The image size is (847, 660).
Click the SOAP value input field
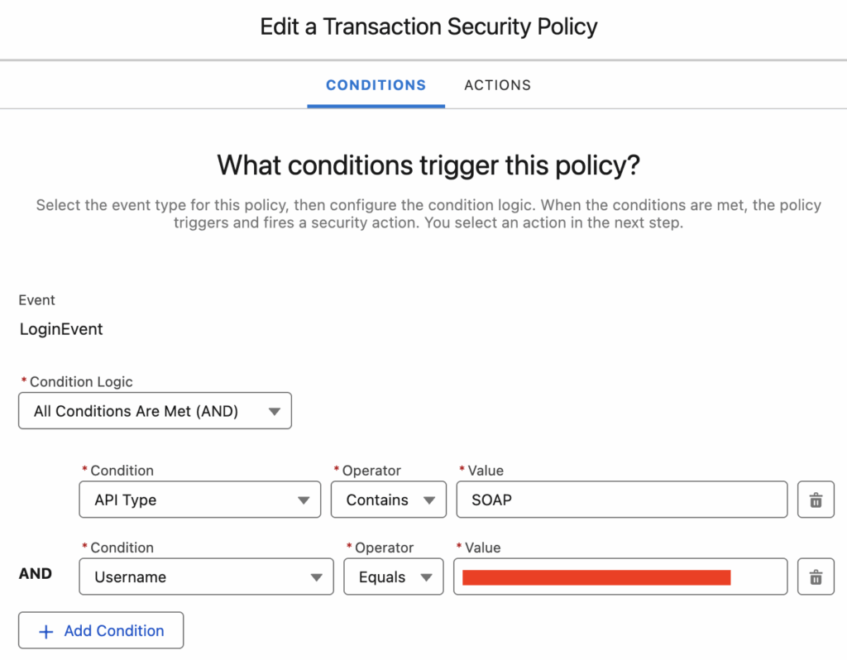click(x=621, y=500)
